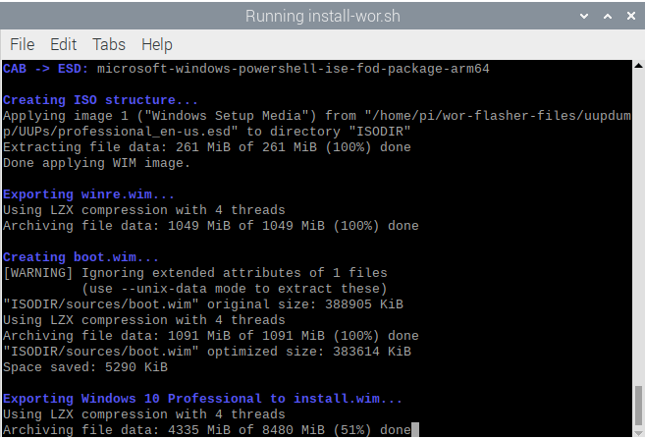Click 'Exporting Windows 10 Professional to install.wim...' line
Image resolution: width=645 pixels, height=439 pixels.
pyautogui.click(x=202, y=399)
